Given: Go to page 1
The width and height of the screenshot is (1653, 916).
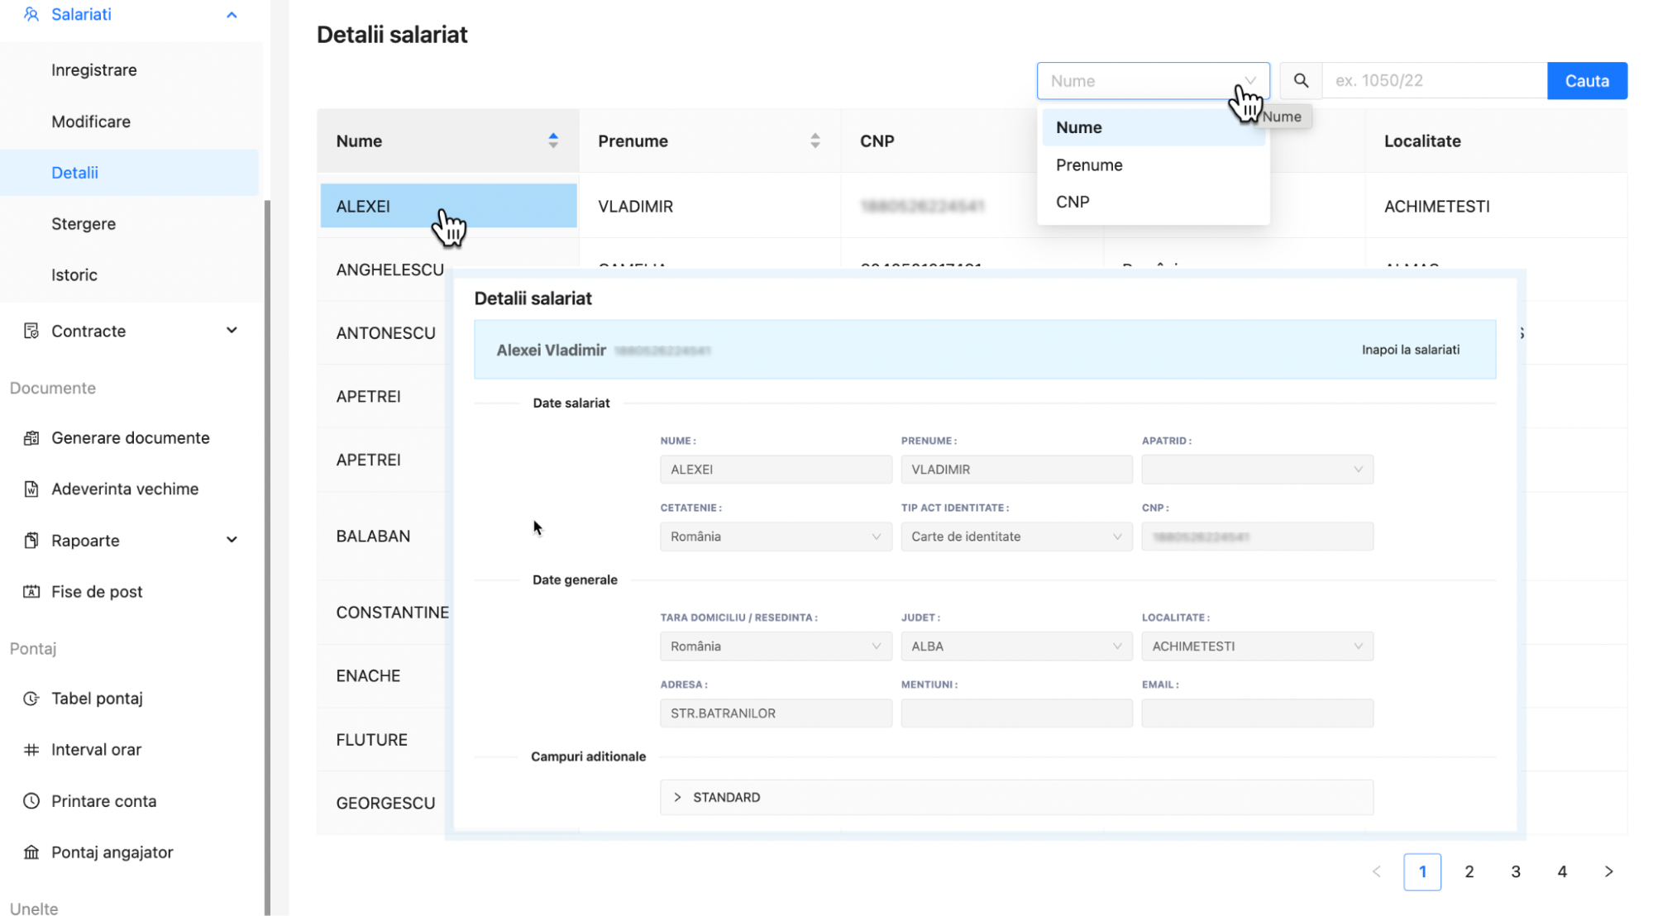Looking at the screenshot, I should point(1422,871).
